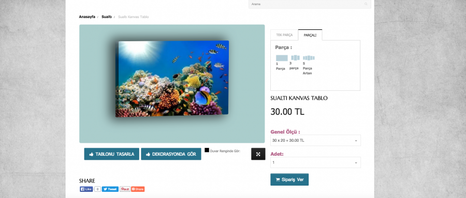Open the Sualtı breadcrumb category link
466x198 pixels.
pyautogui.click(x=107, y=17)
